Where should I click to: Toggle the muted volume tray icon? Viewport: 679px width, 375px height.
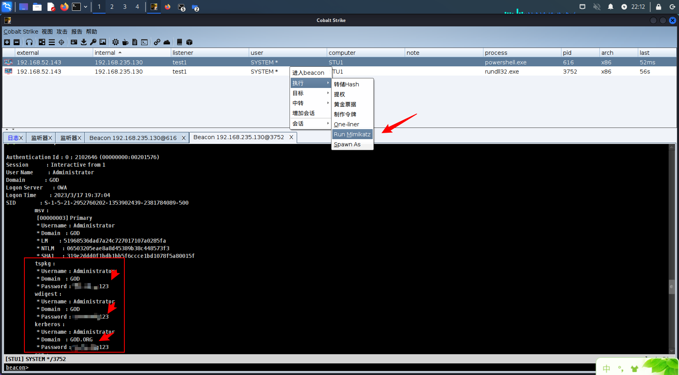point(597,7)
